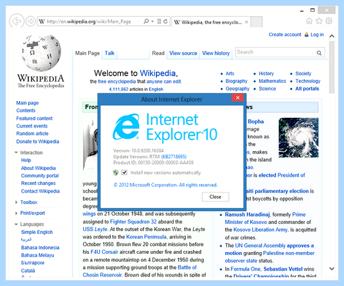Go back with the browser Back arrow

[17, 21]
